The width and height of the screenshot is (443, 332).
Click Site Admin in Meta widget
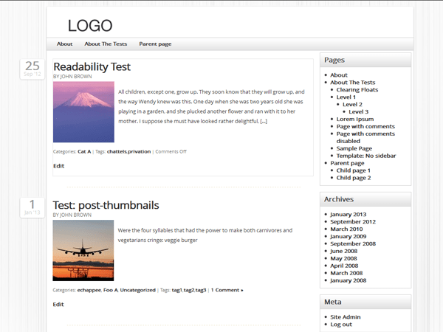coord(346,317)
